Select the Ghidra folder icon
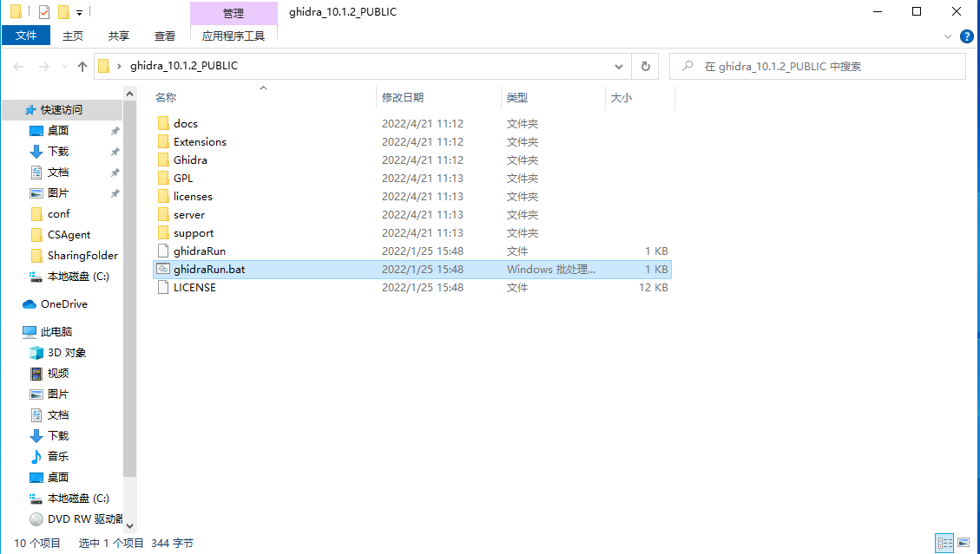The width and height of the screenshot is (980, 554). [x=163, y=160]
